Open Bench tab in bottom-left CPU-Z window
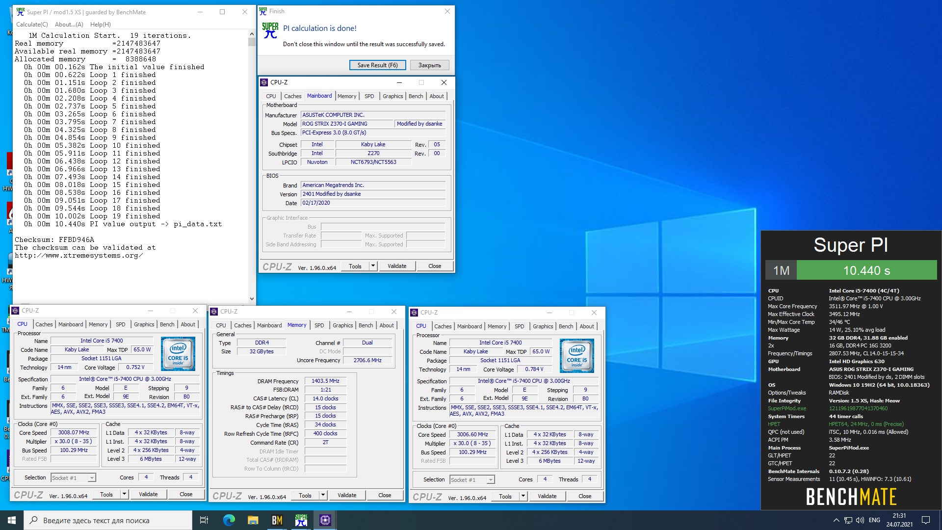This screenshot has width=942, height=530. [x=167, y=324]
